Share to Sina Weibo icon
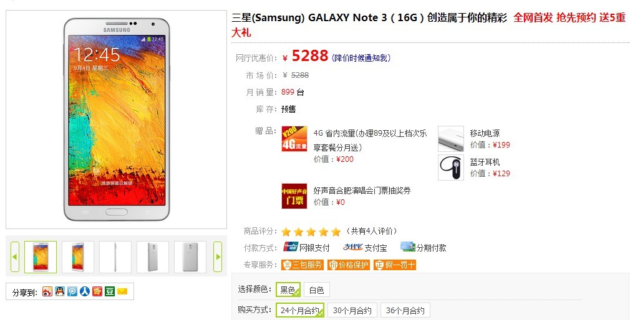630x320 pixels. (47, 291)
